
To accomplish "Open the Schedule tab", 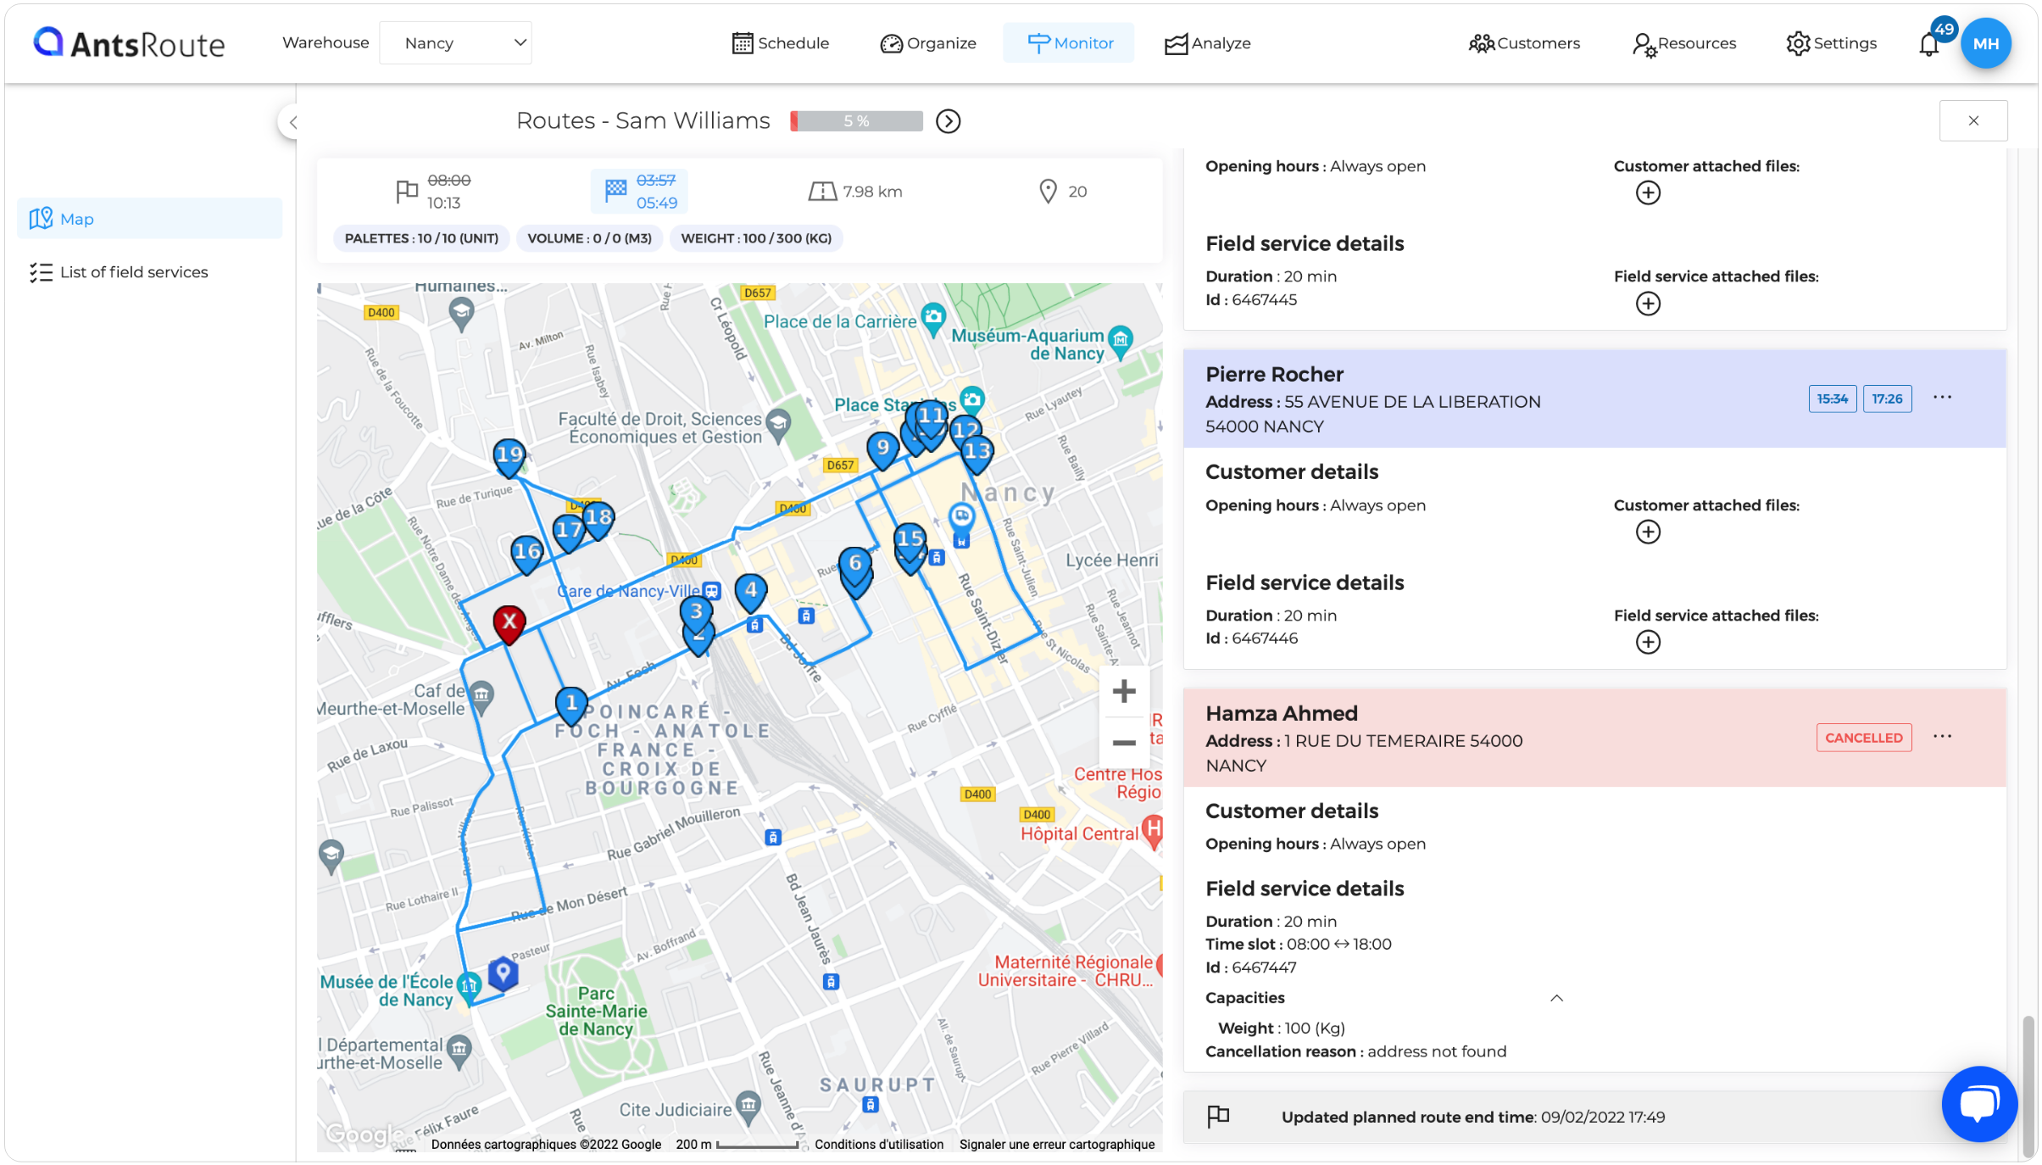I will click(x=781, y=43).
